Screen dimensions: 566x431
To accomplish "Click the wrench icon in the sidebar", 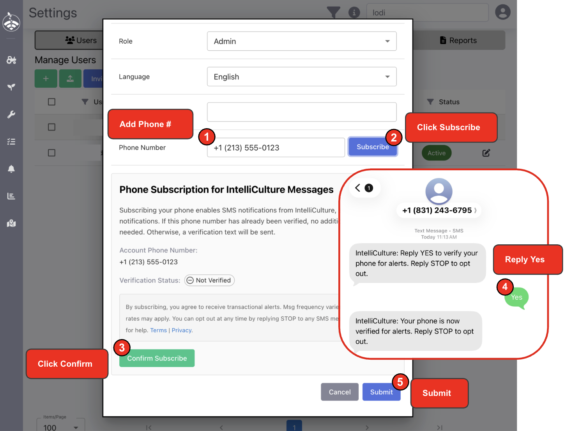I will [x=11, y=114].
